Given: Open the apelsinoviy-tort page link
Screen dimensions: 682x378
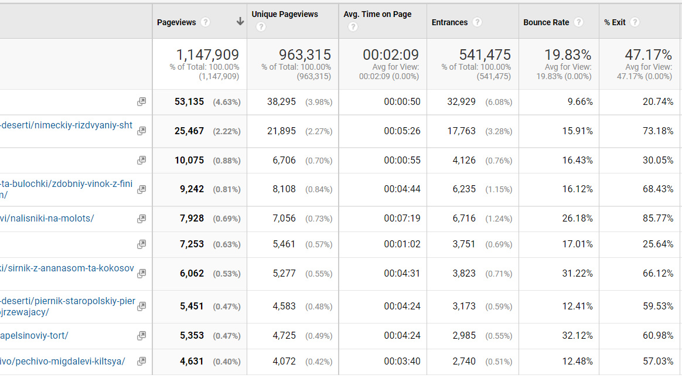Looking at the screenshot, I should (x=34, y=336).
